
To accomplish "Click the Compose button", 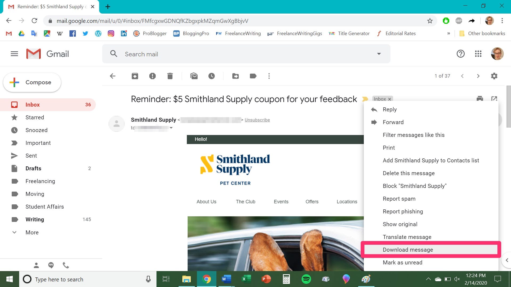I will (32, 82).
